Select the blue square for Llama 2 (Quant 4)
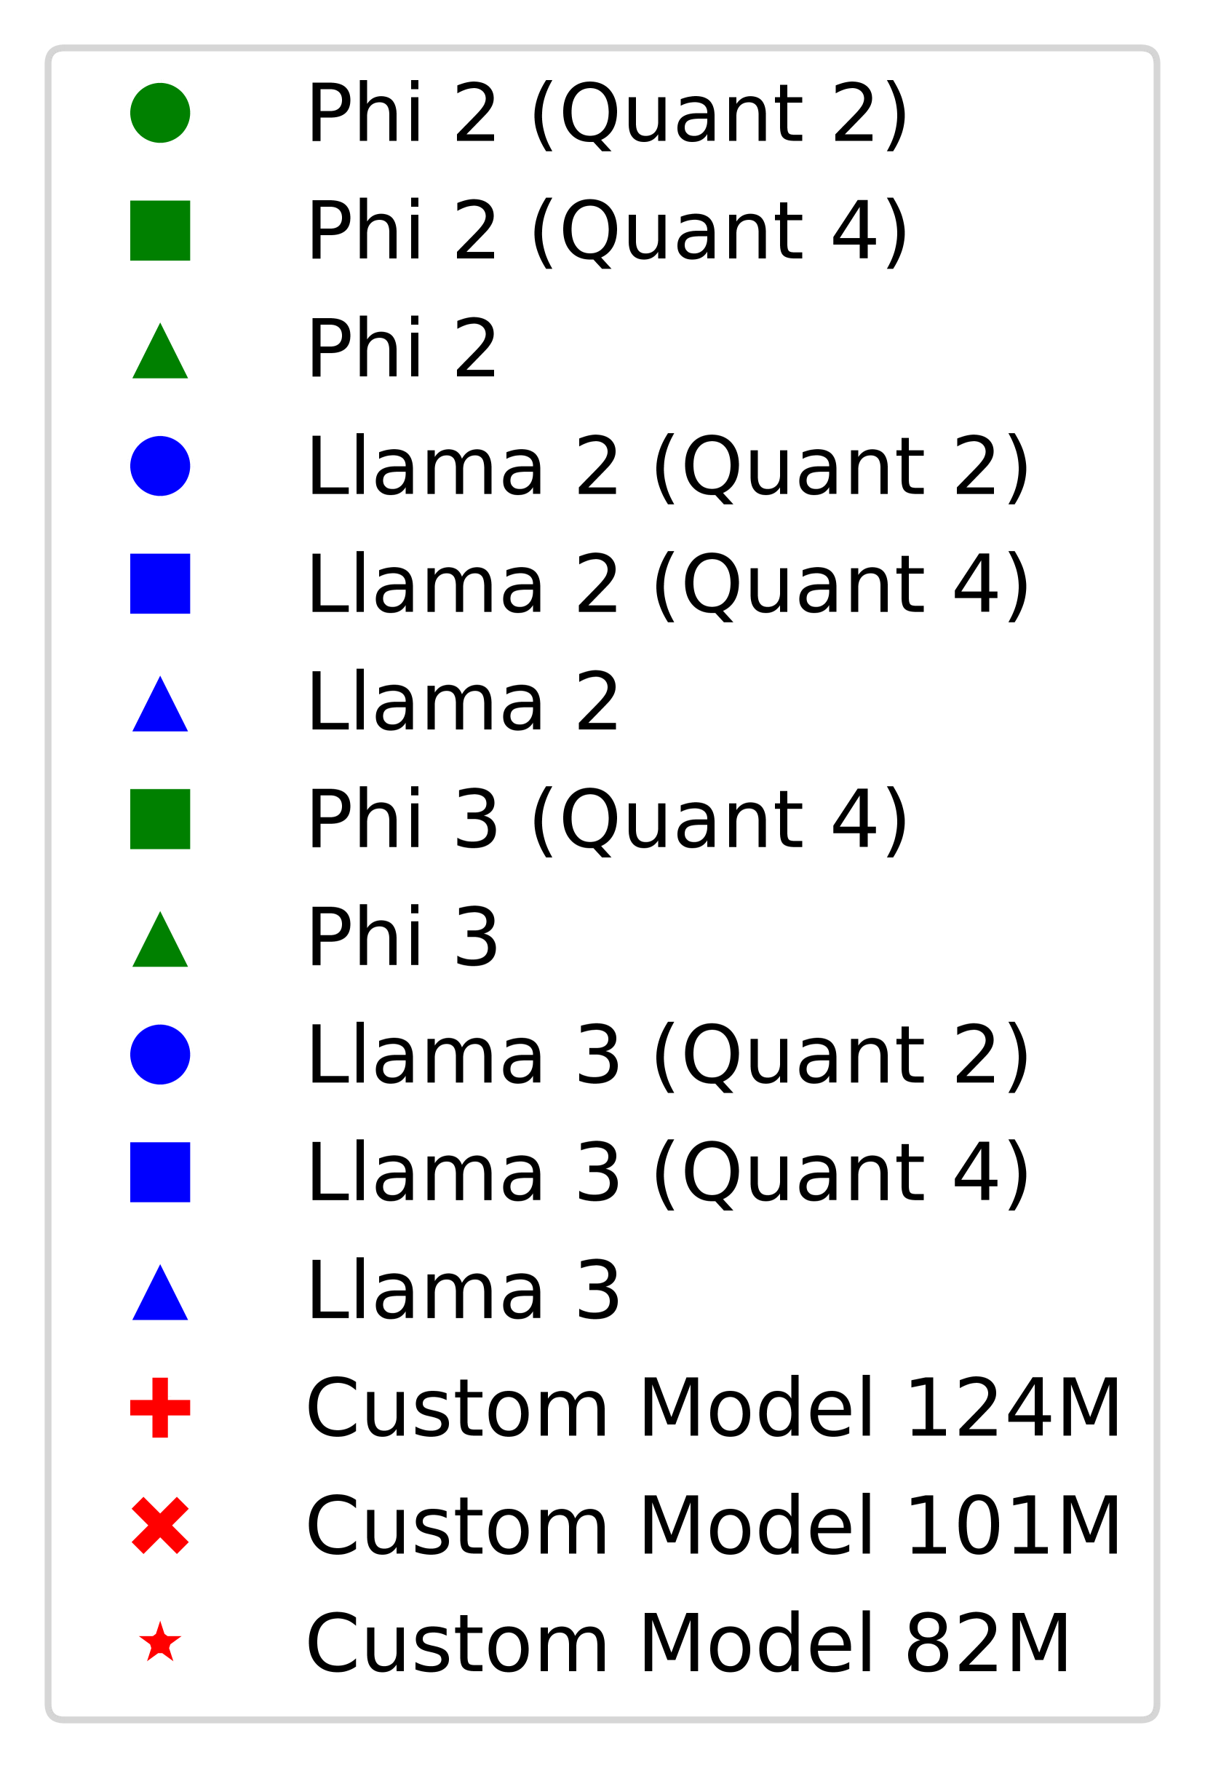The image size is (1205, 1768). 160,584
